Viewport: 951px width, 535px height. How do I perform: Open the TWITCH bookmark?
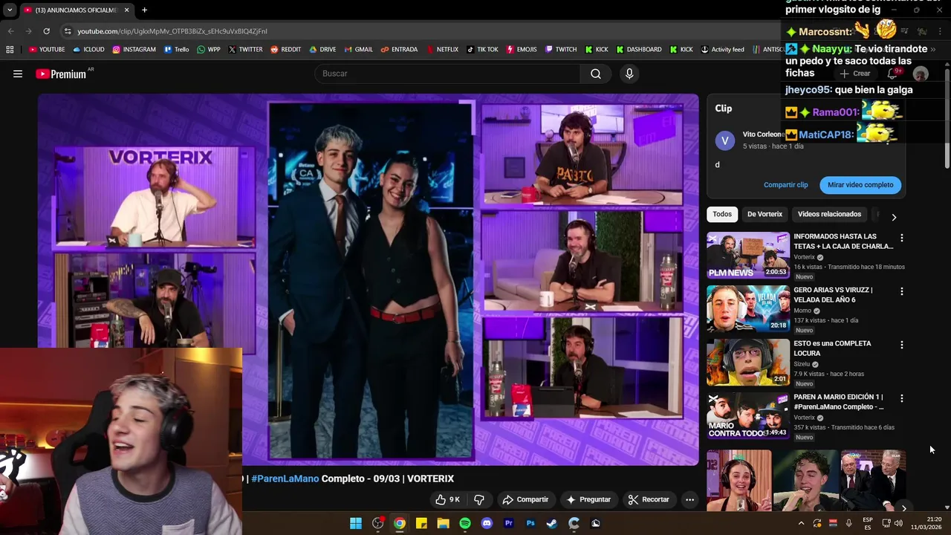561,50
